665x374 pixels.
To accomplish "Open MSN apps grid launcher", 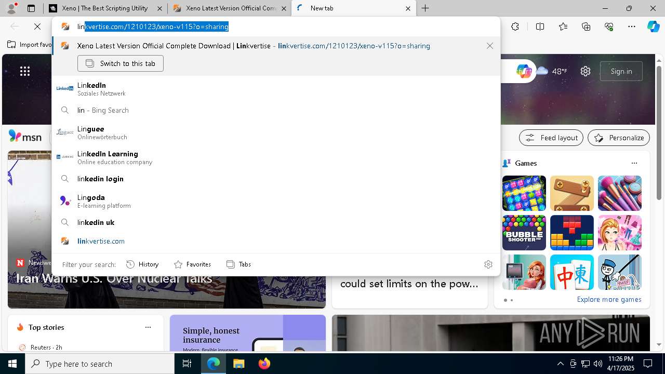I will (x=25, y=71).
